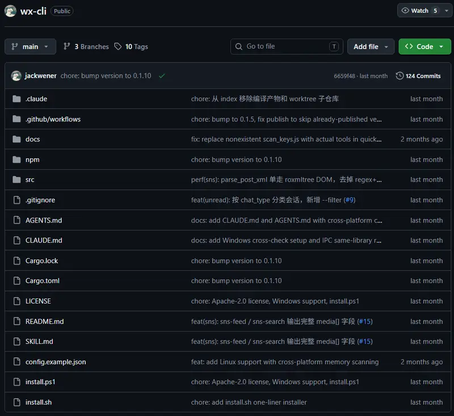Click the file icon for Cargo.lock
454x416 pixels.
point(17,261)
